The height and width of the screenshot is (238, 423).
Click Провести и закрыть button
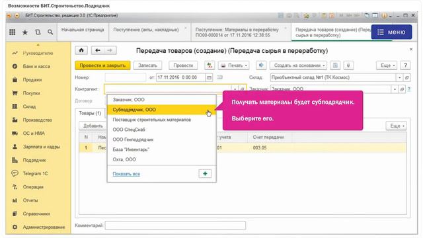click(102, 65)
